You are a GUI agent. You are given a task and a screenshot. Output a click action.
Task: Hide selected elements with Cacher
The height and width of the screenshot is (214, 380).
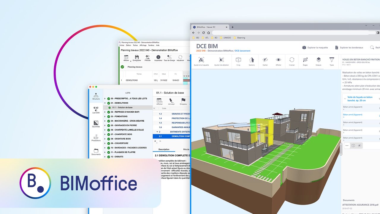[x=265, y=60]
